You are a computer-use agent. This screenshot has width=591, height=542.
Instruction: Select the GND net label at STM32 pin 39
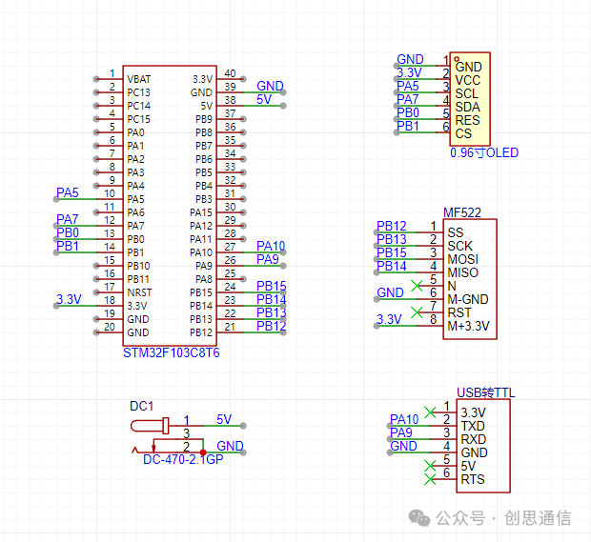pos(270,86)
